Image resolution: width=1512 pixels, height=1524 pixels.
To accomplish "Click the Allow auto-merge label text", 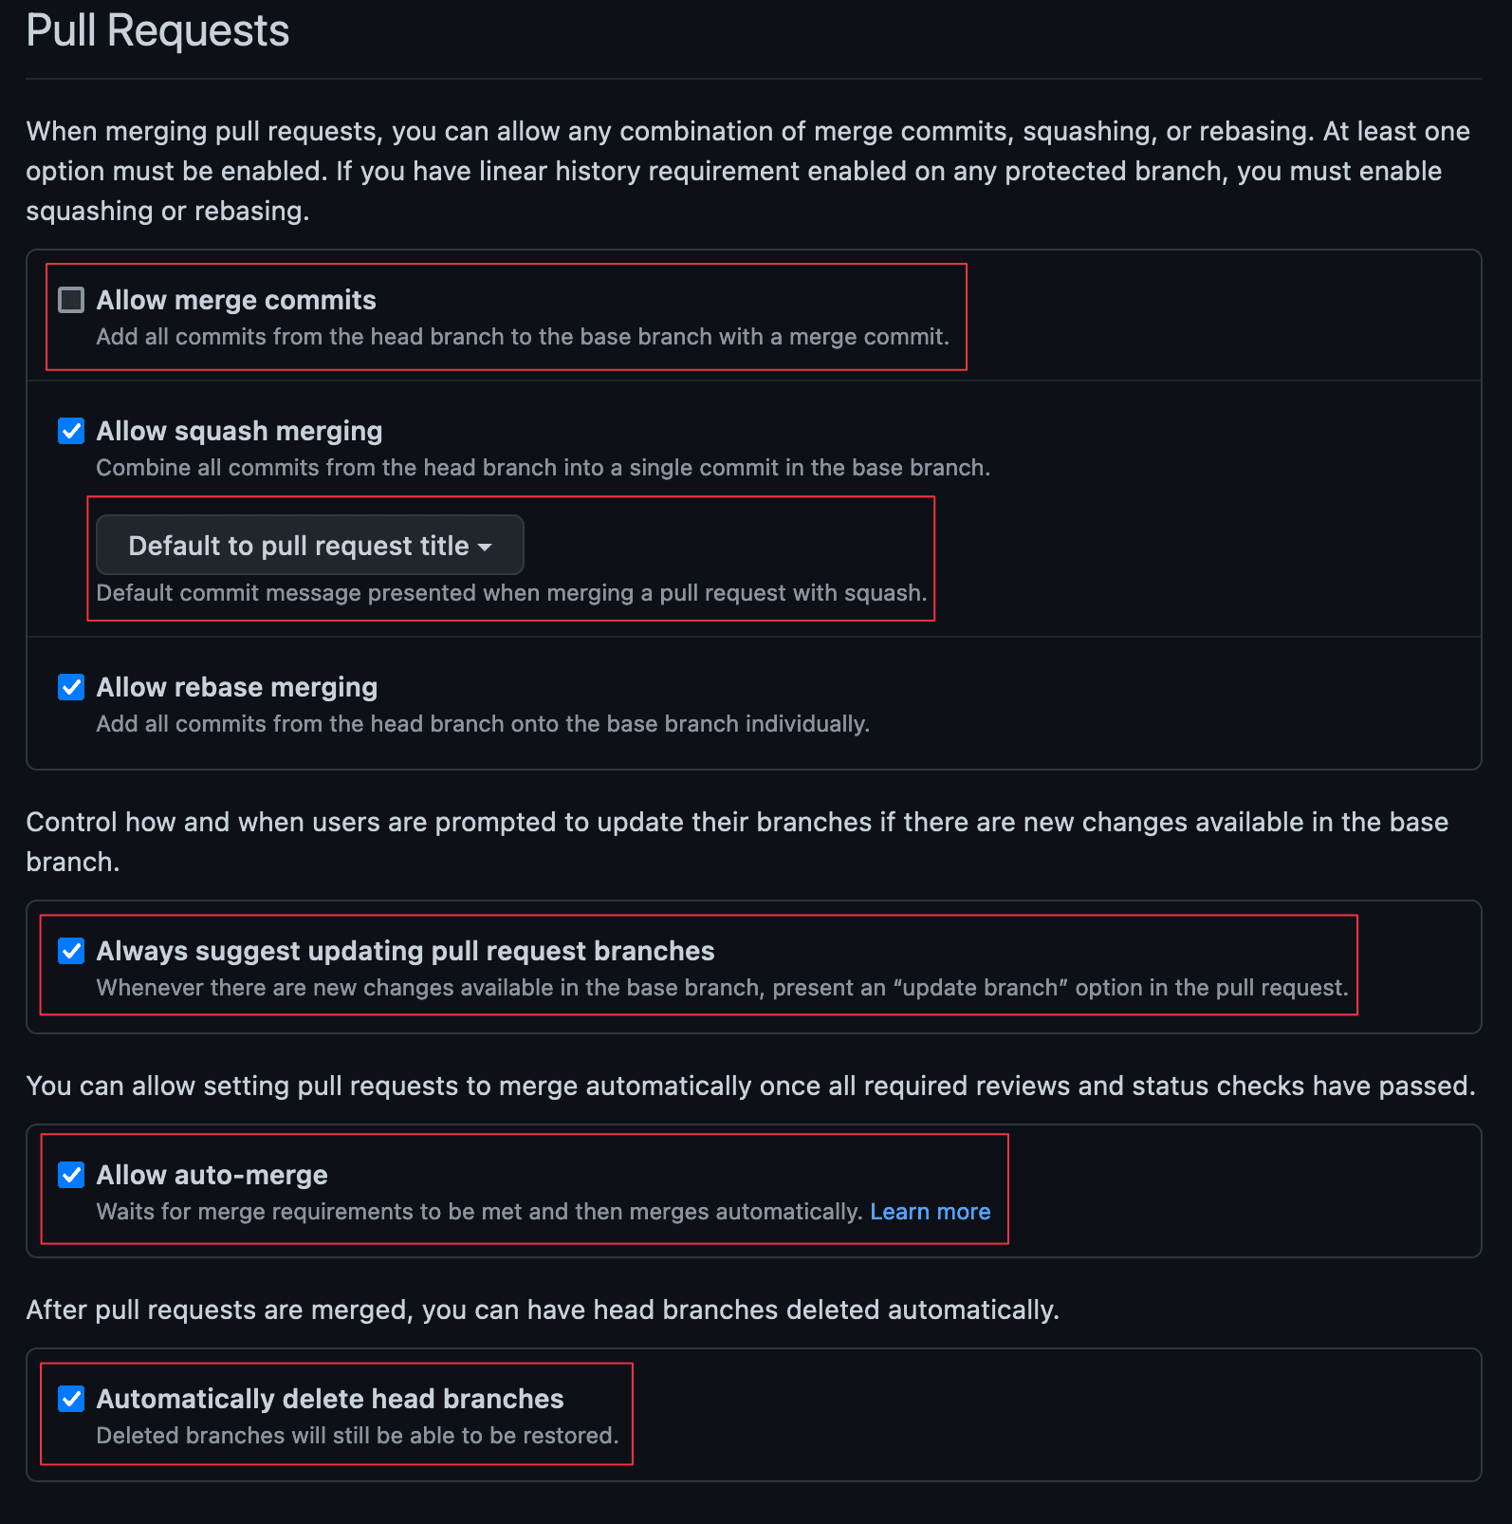I will coord(212,1174).
